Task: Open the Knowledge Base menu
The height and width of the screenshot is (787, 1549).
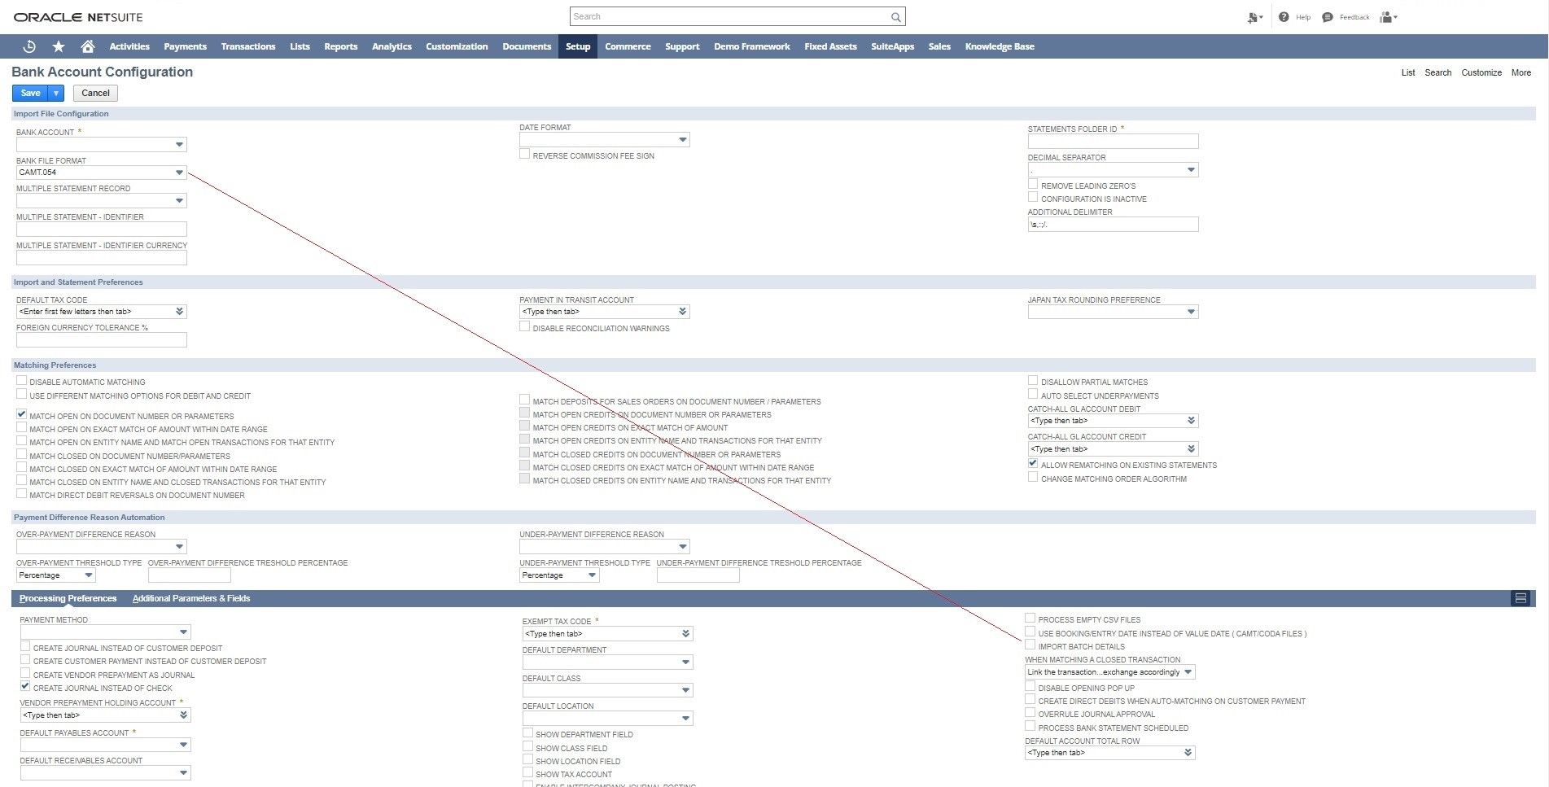Action: point(1000,46)
